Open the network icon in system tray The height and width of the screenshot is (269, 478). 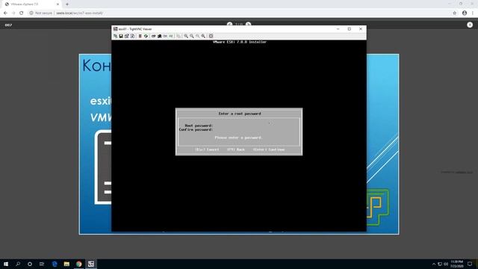440,264
